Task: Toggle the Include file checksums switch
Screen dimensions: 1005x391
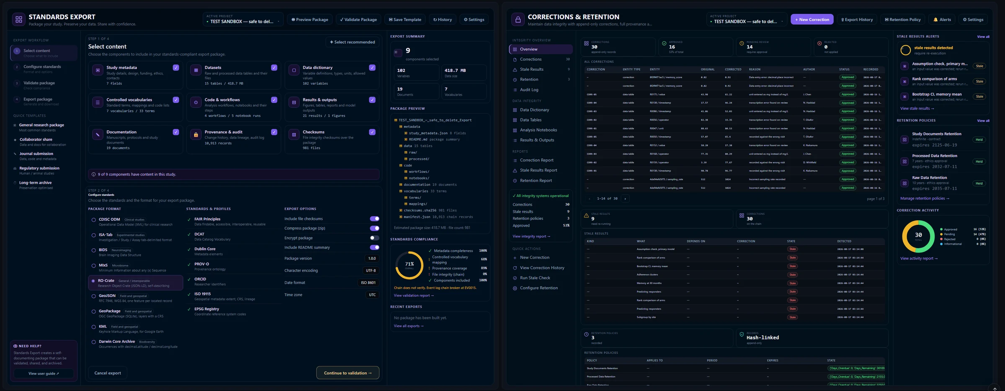Action: pos(374,219)
